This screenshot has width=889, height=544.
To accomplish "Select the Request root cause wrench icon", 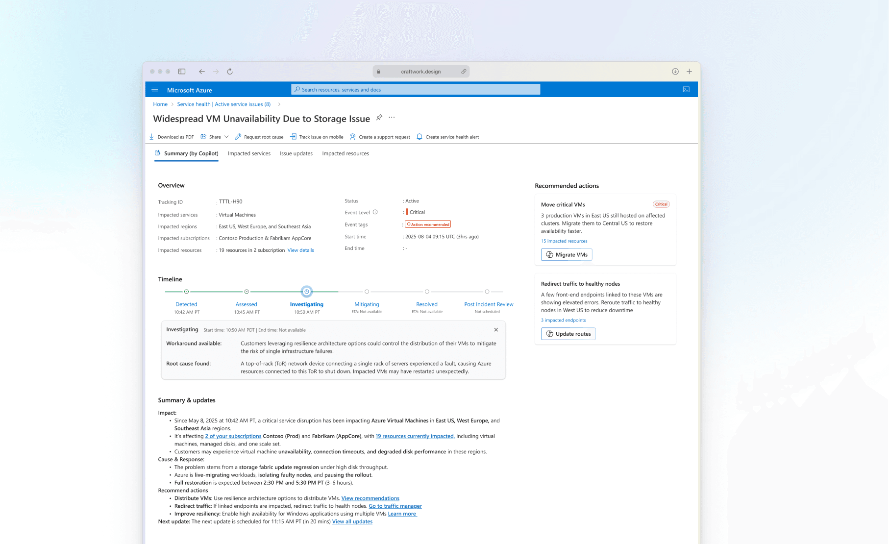I will 238,137.
